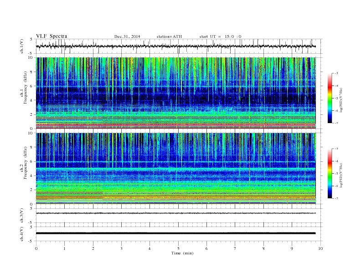
Task: Click the 'VLF Spectra' title text
Action: pos(52,36)
